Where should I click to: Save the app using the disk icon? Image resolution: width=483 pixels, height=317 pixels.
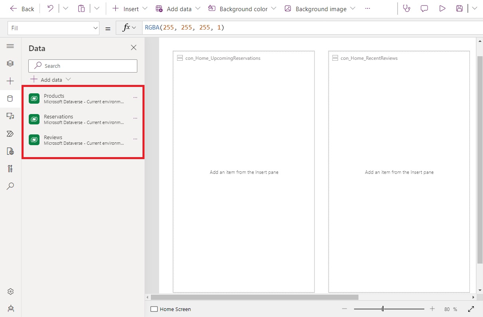(x=459, y=8)
